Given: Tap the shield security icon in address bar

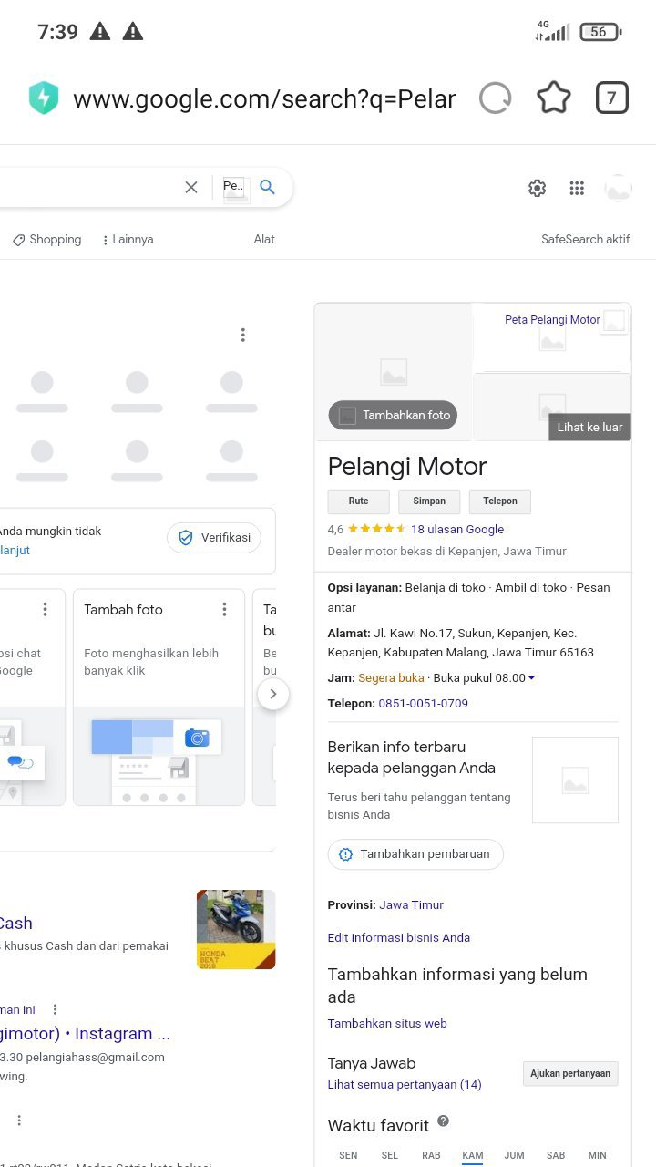Looking at the screenshot, I should 43,98.
